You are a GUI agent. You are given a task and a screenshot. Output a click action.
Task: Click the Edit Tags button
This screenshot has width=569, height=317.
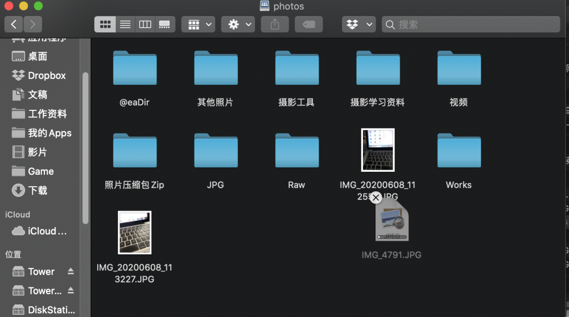(308, 24)
